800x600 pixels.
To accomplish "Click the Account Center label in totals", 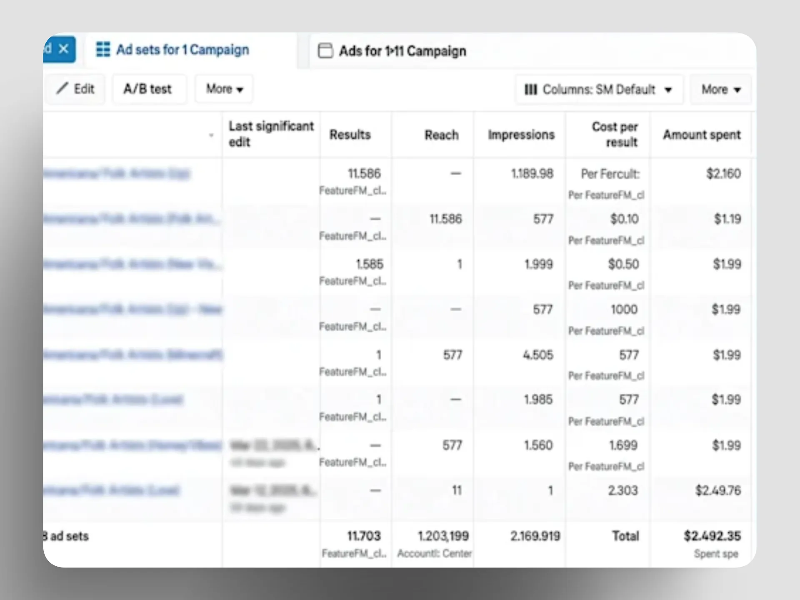I will tap(434, 553).
